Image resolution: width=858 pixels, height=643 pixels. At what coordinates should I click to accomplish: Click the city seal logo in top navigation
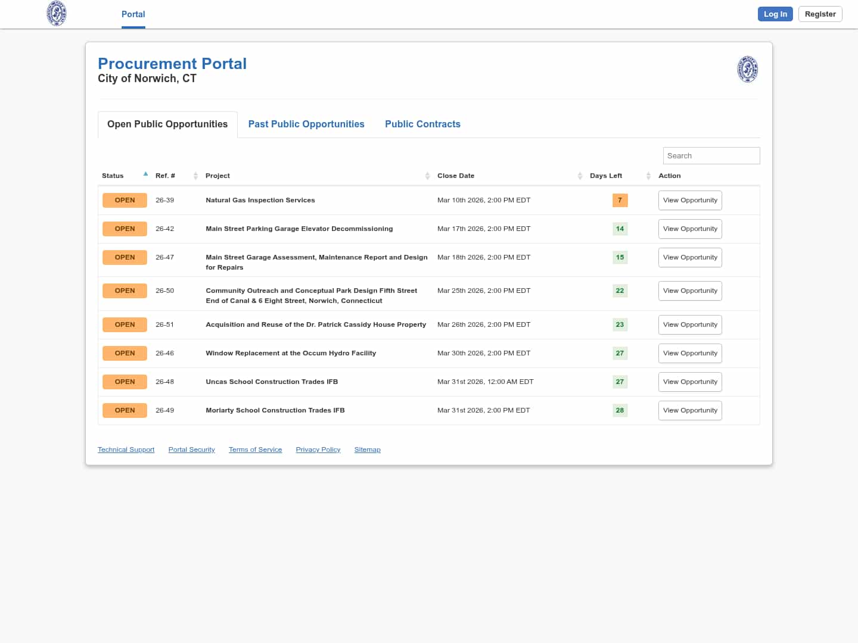click(57, 14)
